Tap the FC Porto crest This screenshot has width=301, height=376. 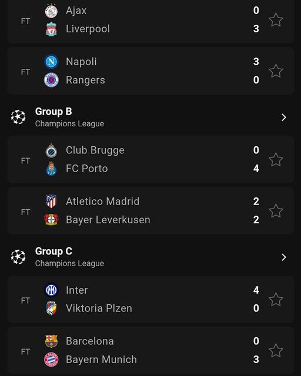[x=51, y=169]
